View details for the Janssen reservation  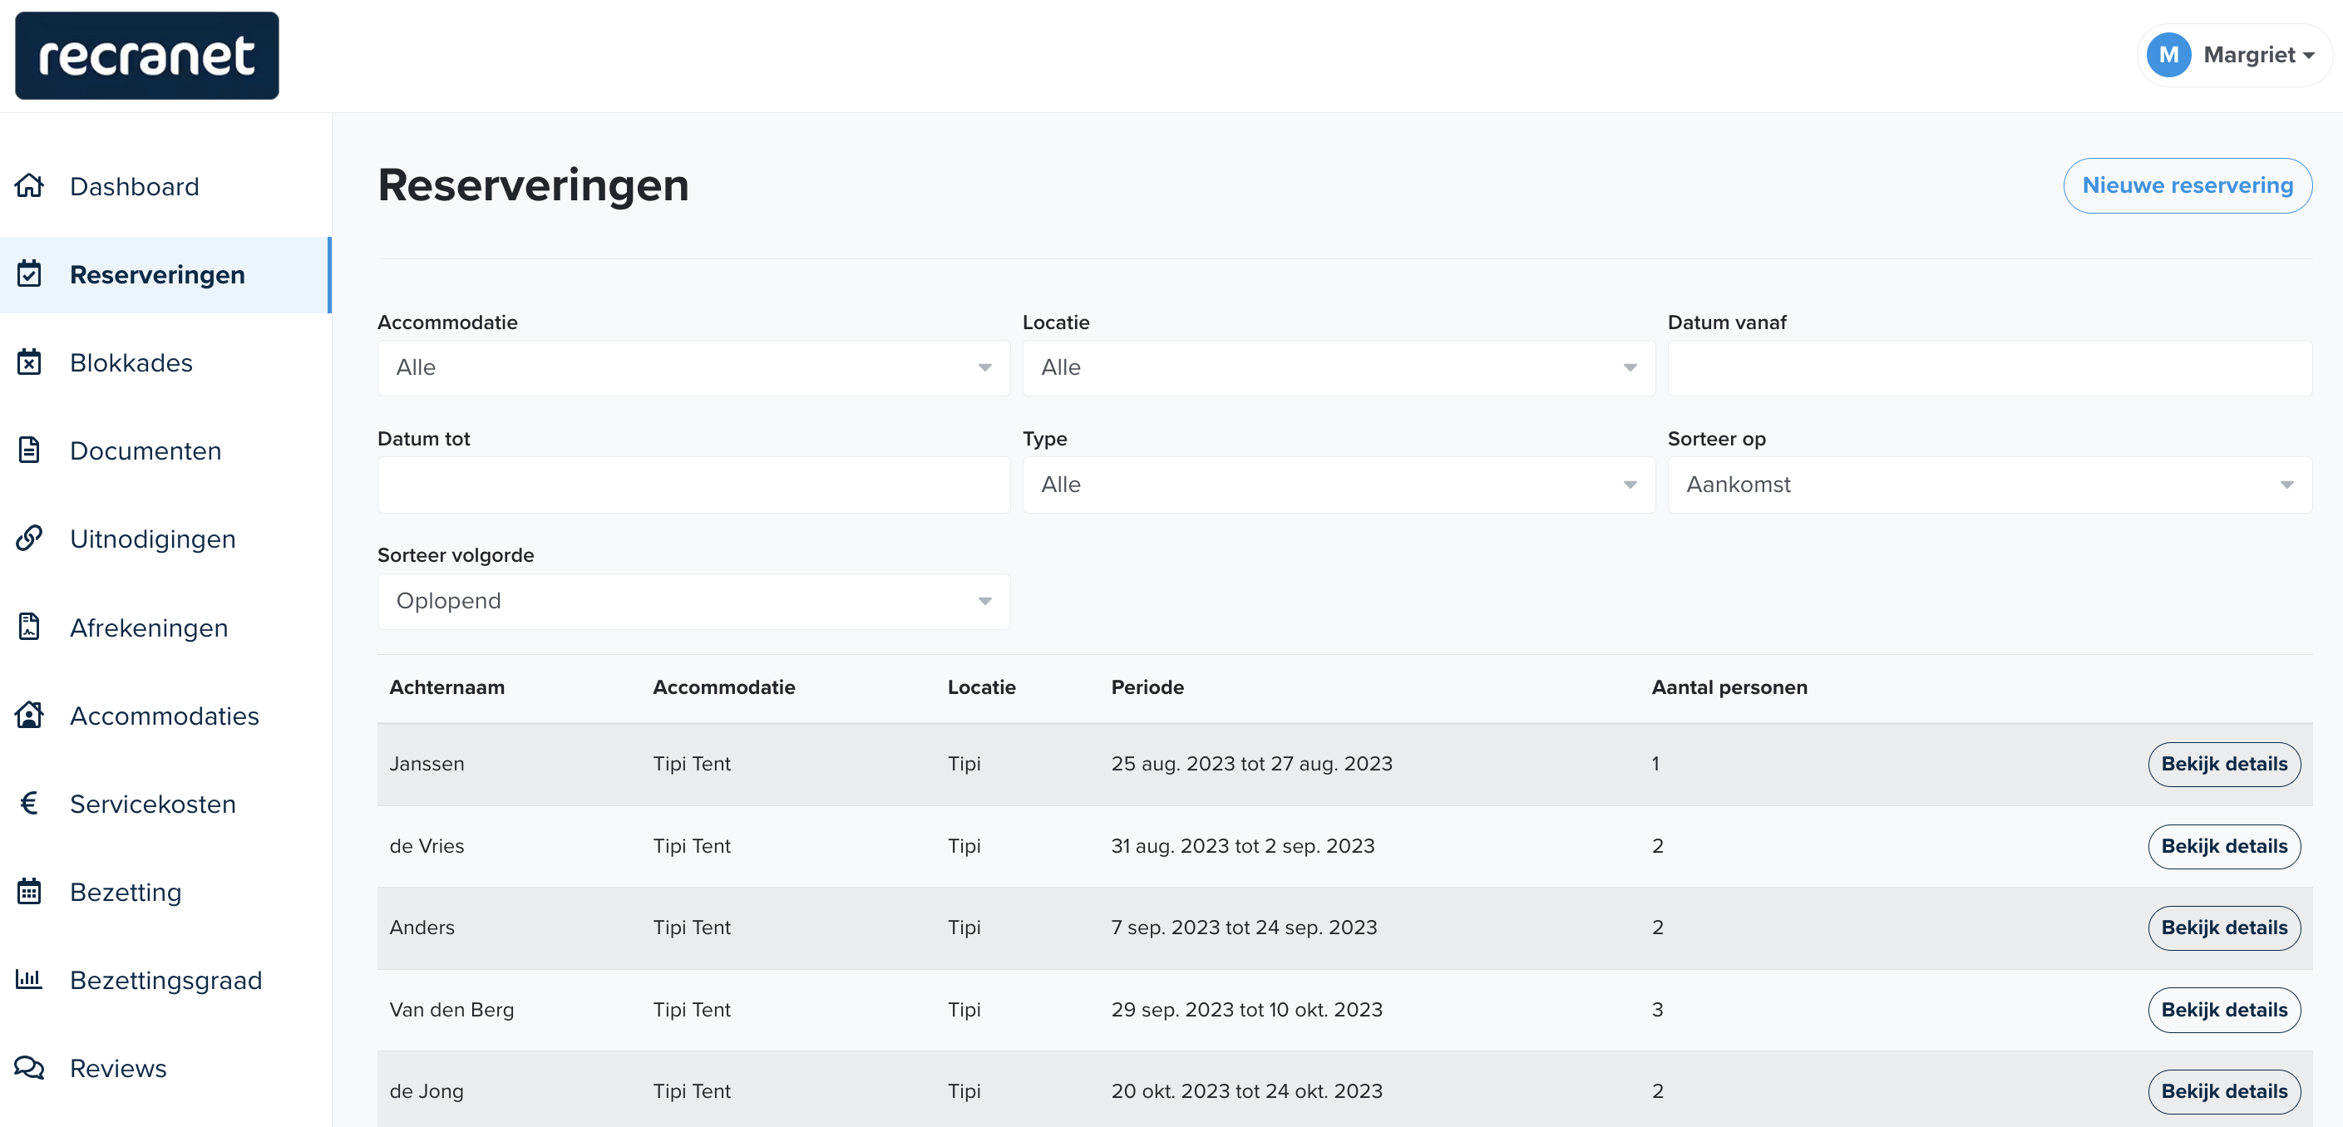tap(2224, 764)
